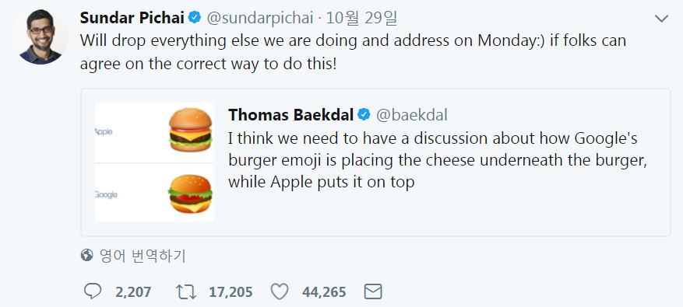Open the Apple burger emoji image
Image resolution: width=683 pixels, height=307 pixels.
tap(190, 130)
